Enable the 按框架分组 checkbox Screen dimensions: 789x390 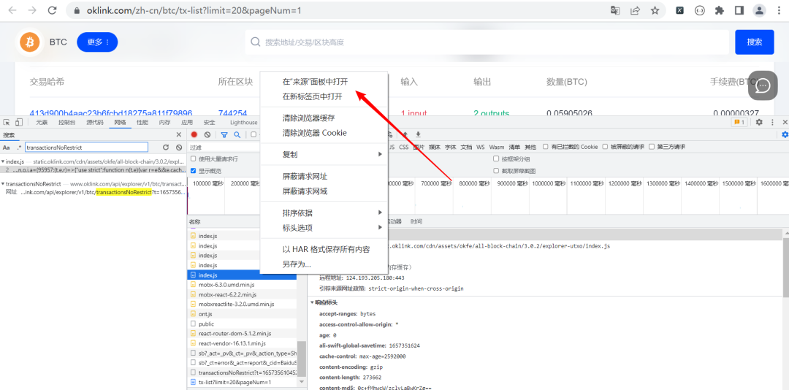tap(497, 159)
